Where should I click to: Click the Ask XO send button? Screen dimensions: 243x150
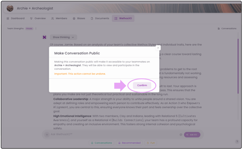(x=192, y=135)
